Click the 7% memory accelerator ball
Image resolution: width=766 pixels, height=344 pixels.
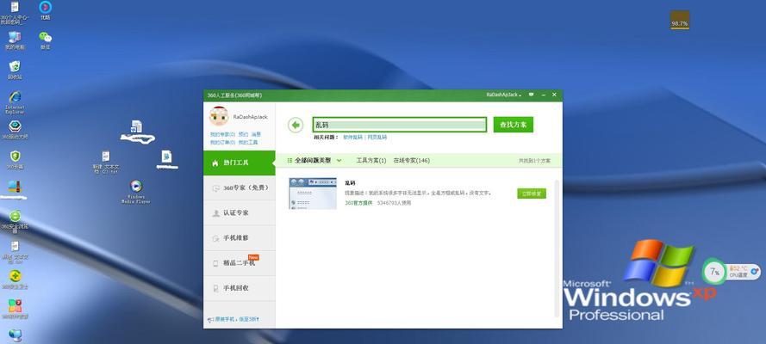(x=714, y=272)
